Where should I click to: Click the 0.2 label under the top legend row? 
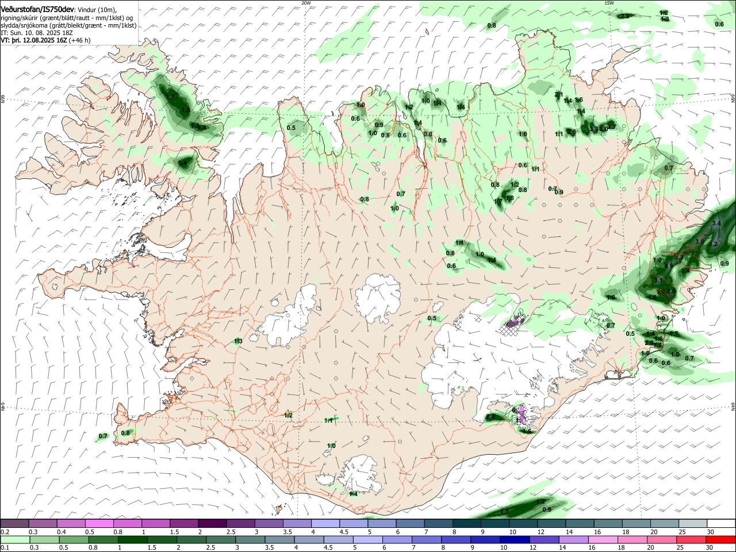click(4, 532)
